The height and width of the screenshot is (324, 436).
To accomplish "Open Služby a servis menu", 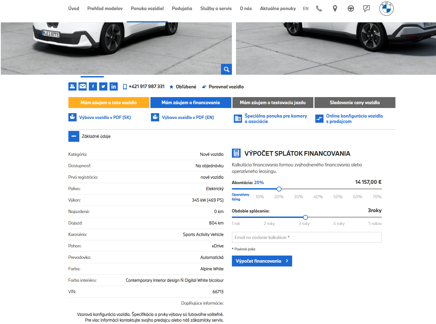I will click(x=216, y=8).
